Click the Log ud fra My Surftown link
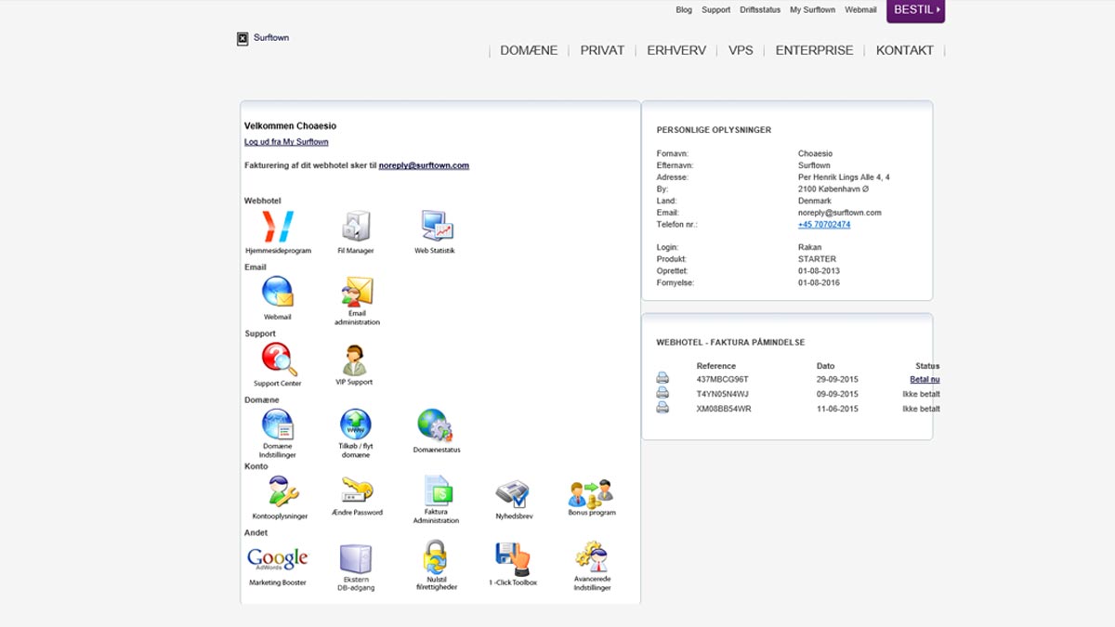 click(286, 142)
